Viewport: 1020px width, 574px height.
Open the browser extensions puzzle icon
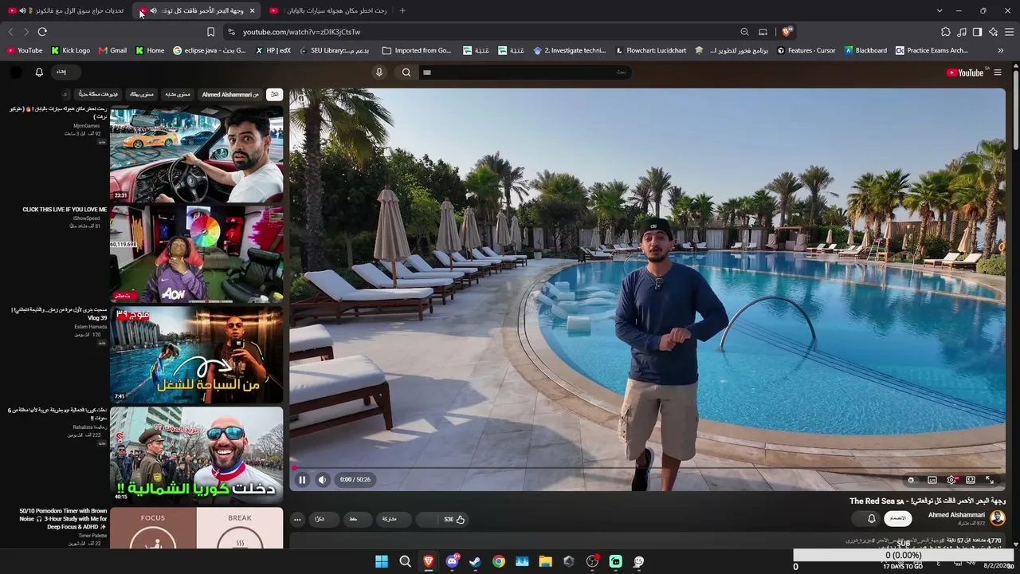pyautogui.click(x=946, y=32)
